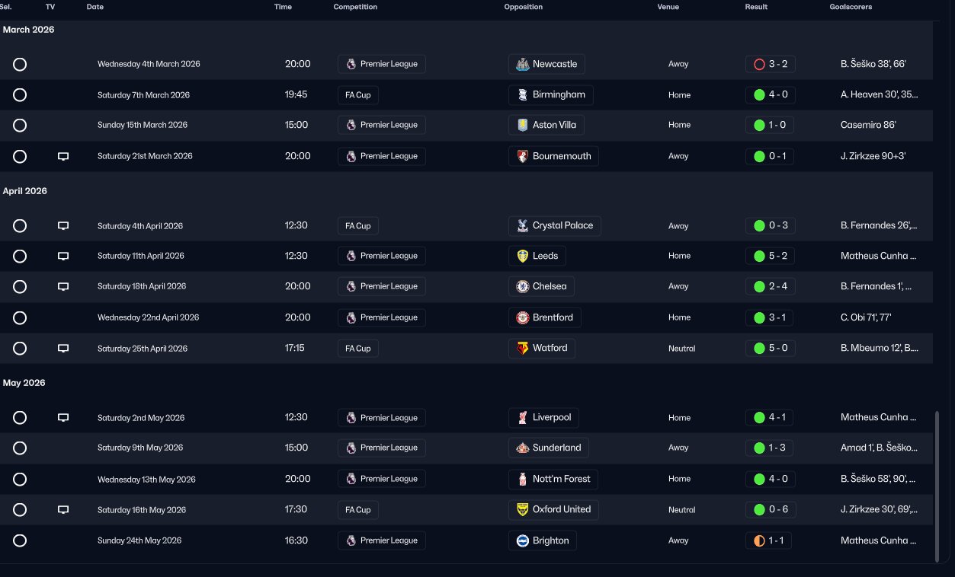Click the Newcastle club crest icon
The image size is (955, 577).
pos(522,64)
